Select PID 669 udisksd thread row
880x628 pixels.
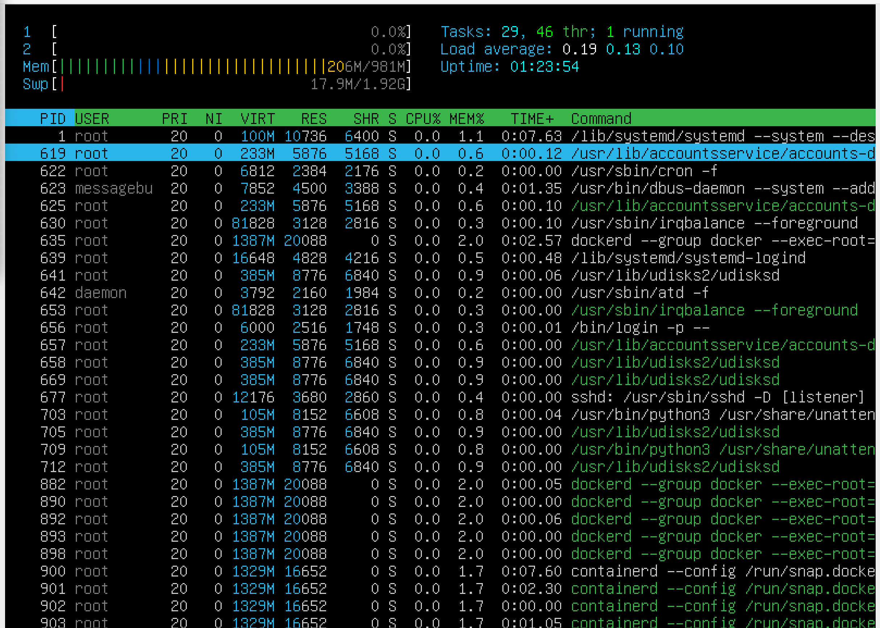click(440, 380)
